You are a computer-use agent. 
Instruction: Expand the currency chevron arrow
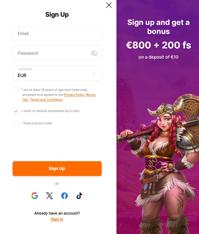[94, 73]
